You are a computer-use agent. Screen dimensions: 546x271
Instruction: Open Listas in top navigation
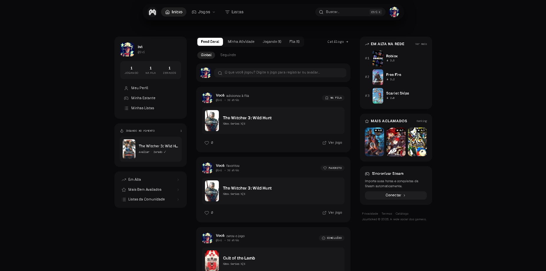coord(234,12)
